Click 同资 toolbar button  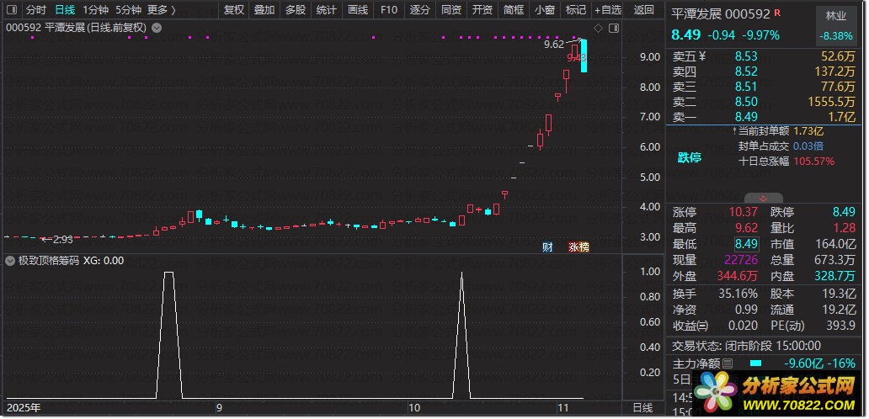click(450, 10)
